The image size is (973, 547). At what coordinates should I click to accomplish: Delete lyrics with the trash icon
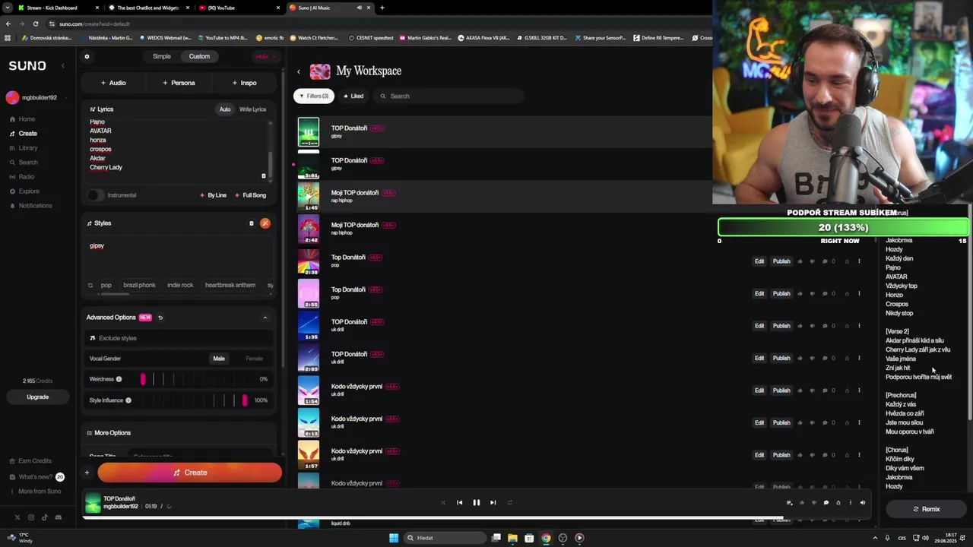pos(264,175)
